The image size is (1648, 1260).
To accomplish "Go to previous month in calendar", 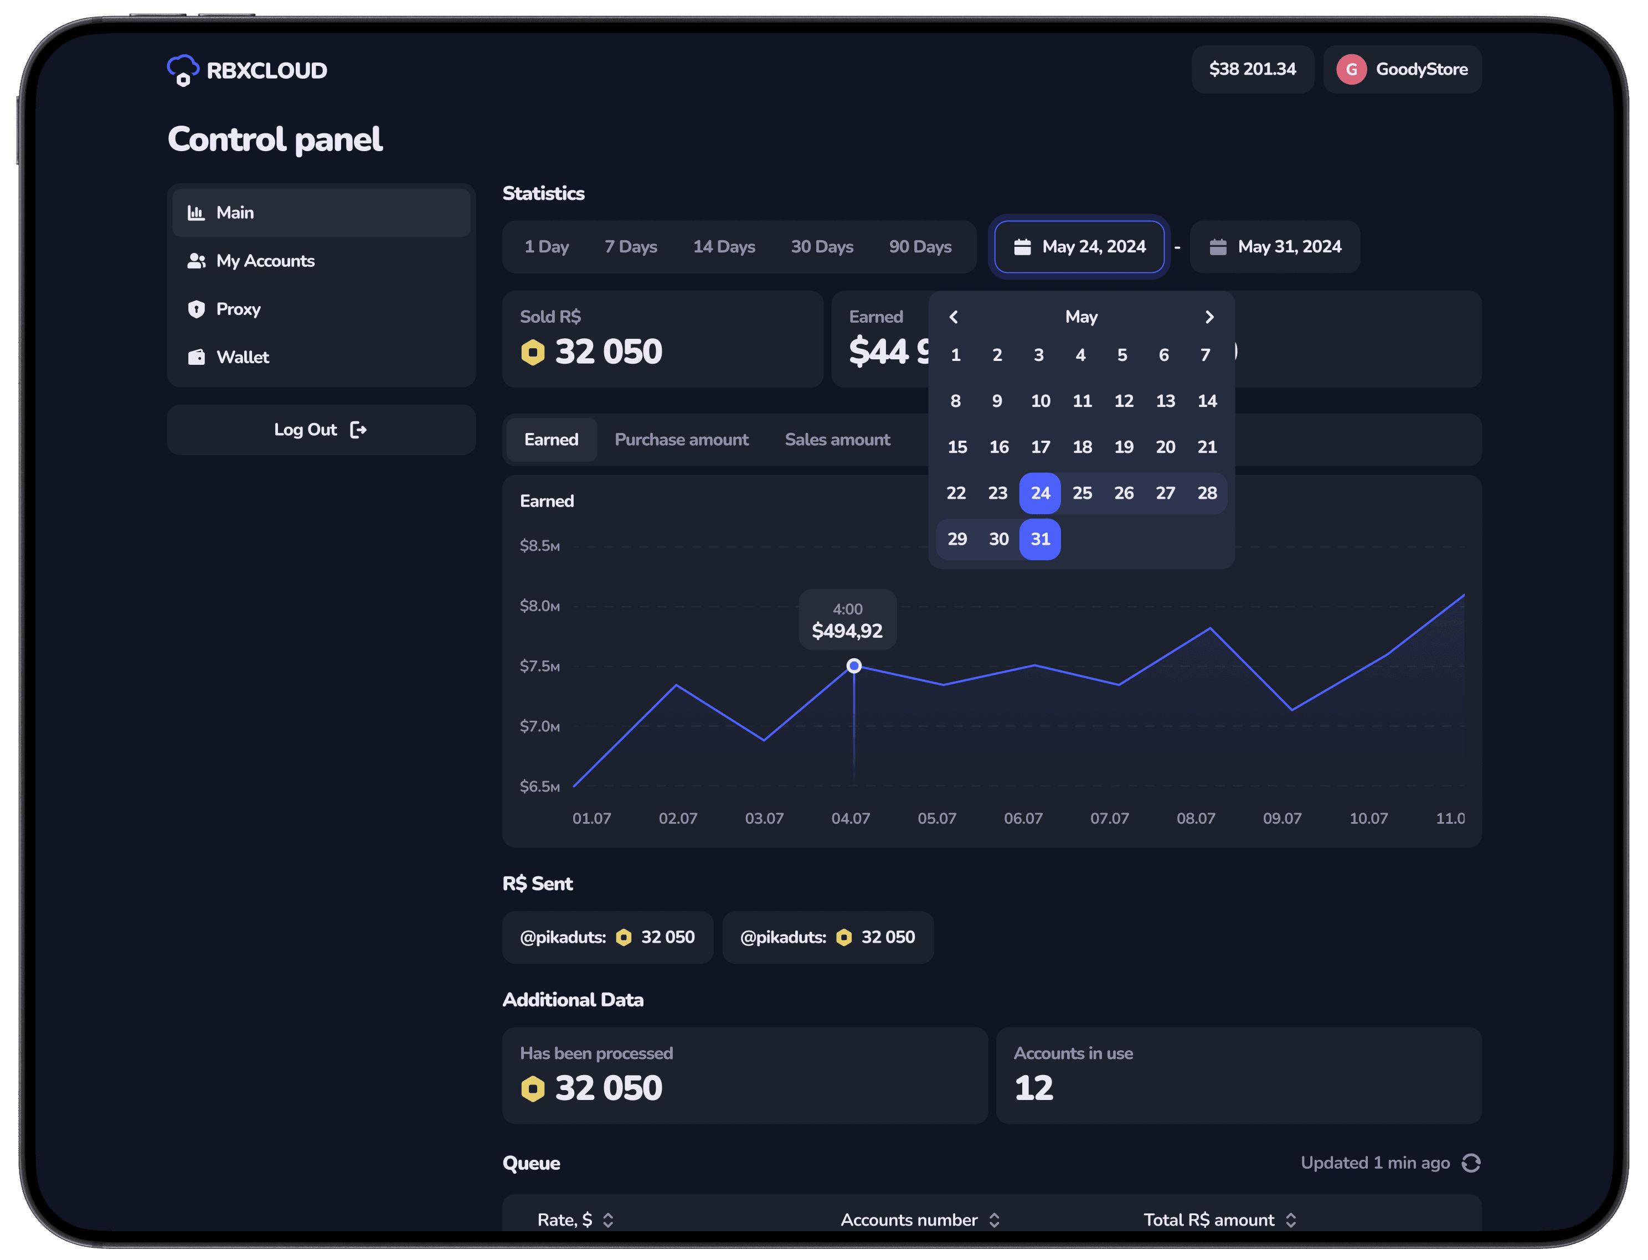I will [954, 317].
